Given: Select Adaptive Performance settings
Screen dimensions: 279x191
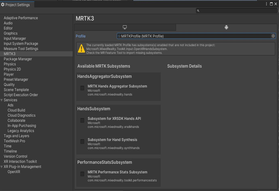Looking at the screenshot, I should click(x=21, y=18).
